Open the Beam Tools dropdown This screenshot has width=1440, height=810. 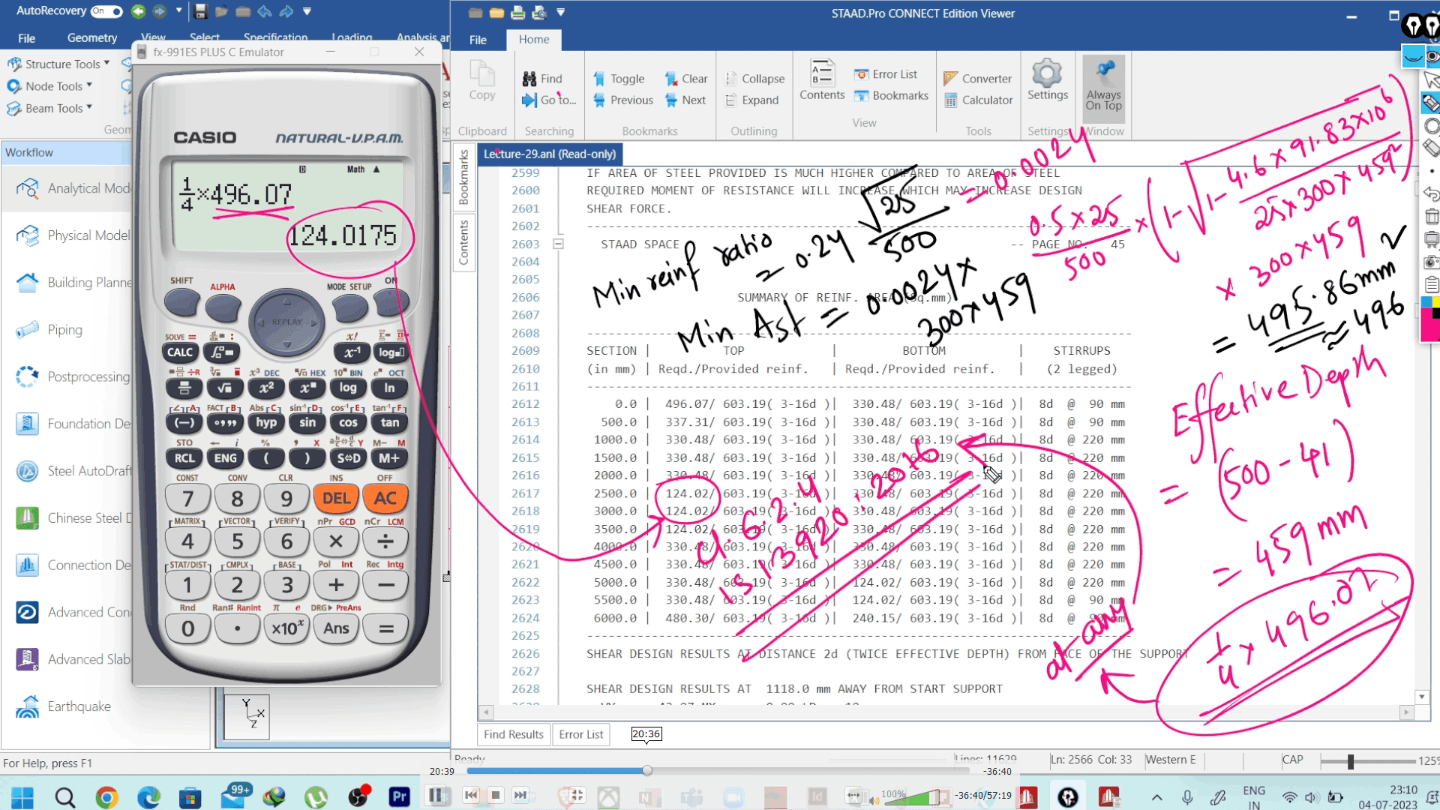point(49,108)
